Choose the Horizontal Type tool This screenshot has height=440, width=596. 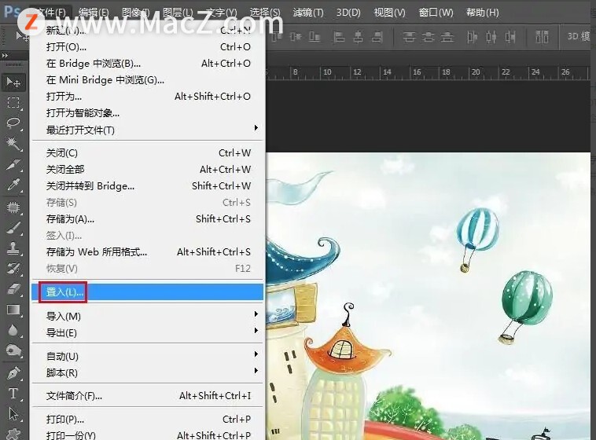(13, 393)
